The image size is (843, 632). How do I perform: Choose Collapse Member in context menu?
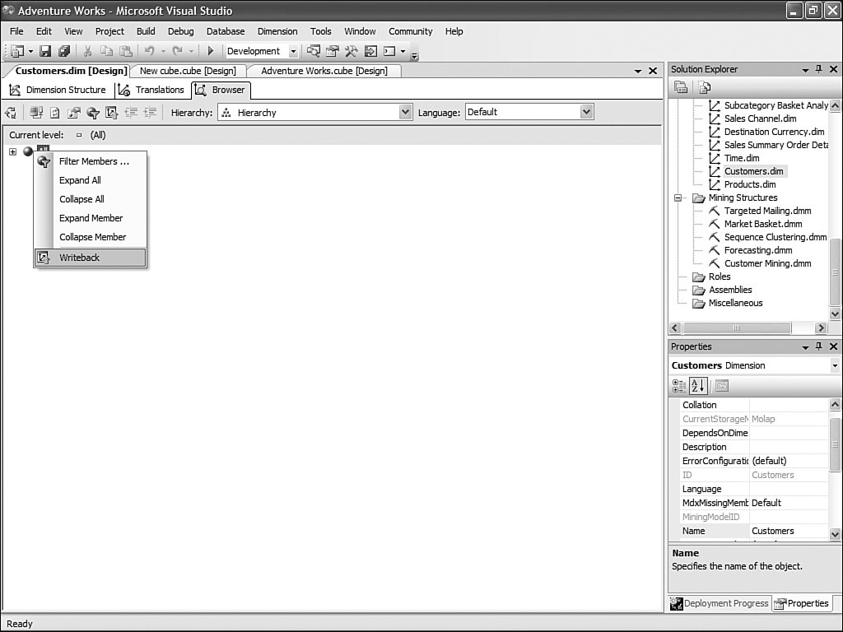[x=91, y=237]
